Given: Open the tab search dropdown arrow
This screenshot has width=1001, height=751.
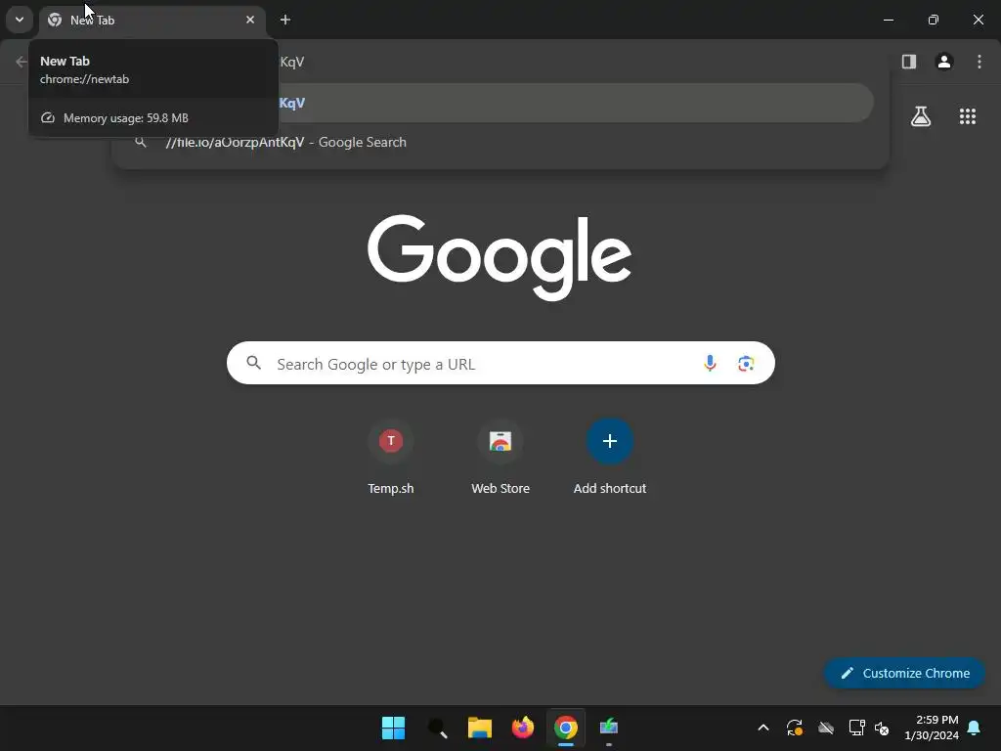Looking at the screenshot, I should [20, 20].
